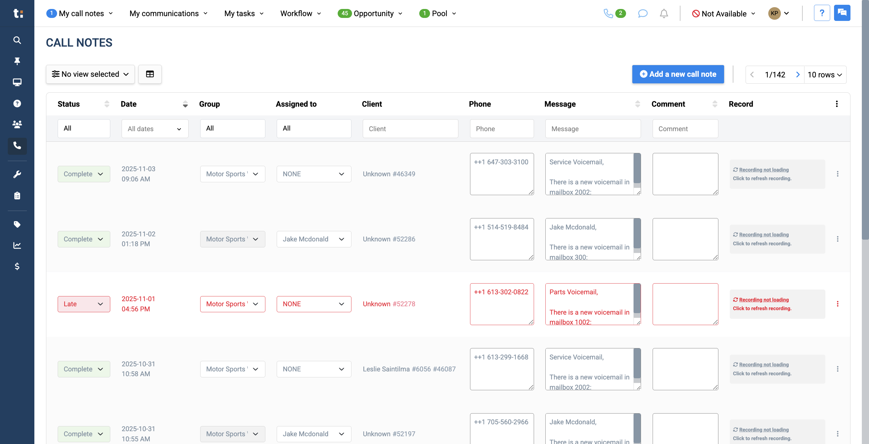Click the pin icon in sidebar

[x=17, y=61]
